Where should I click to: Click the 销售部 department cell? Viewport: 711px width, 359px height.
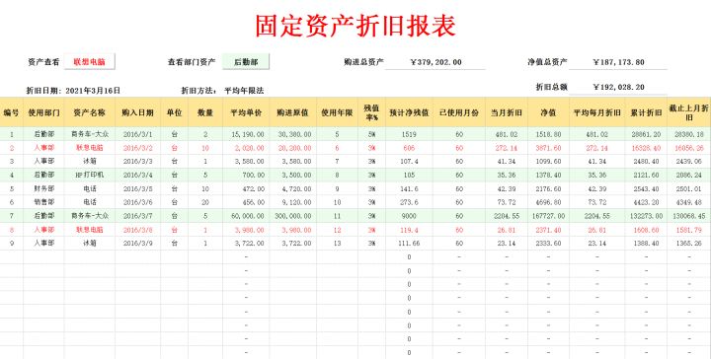pos(43,202)
